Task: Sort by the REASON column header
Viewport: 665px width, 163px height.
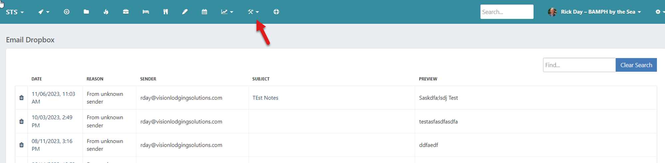Action: pyautogui.click(x=95, y=79)
